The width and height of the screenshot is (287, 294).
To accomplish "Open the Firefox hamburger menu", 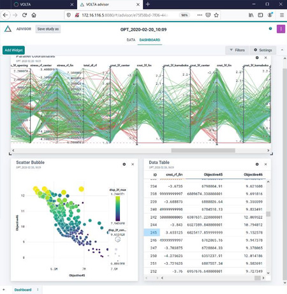I will pyautogui.click(x=282, y=15).
